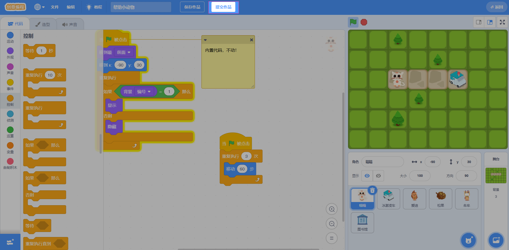Stop the program with the red stop button
The image size is (509, 250).
364,22
